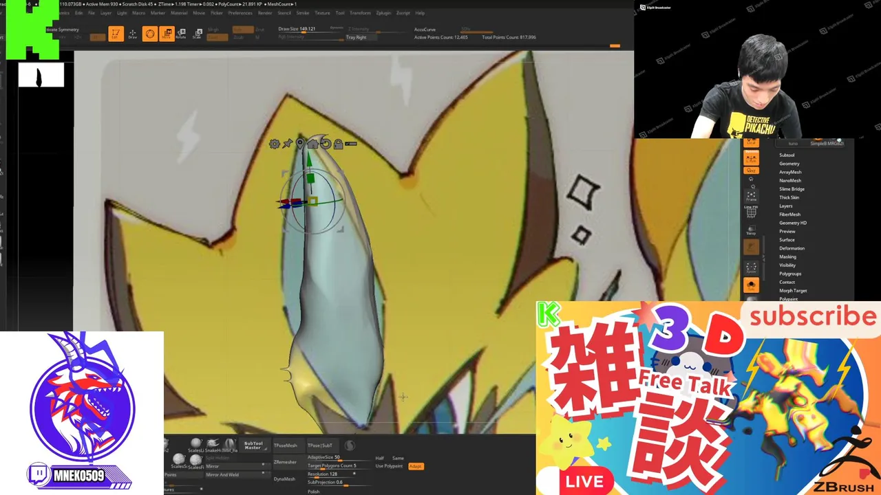Click the reference silhouette thumbnail
Screen dimensions: 881x495
point(41,75)
